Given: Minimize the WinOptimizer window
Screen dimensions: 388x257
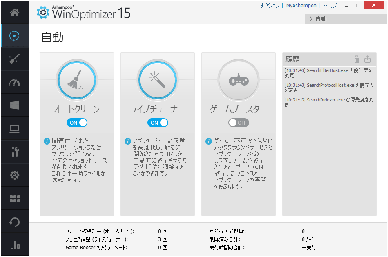Looking at the screenshot, I should 347,5.
